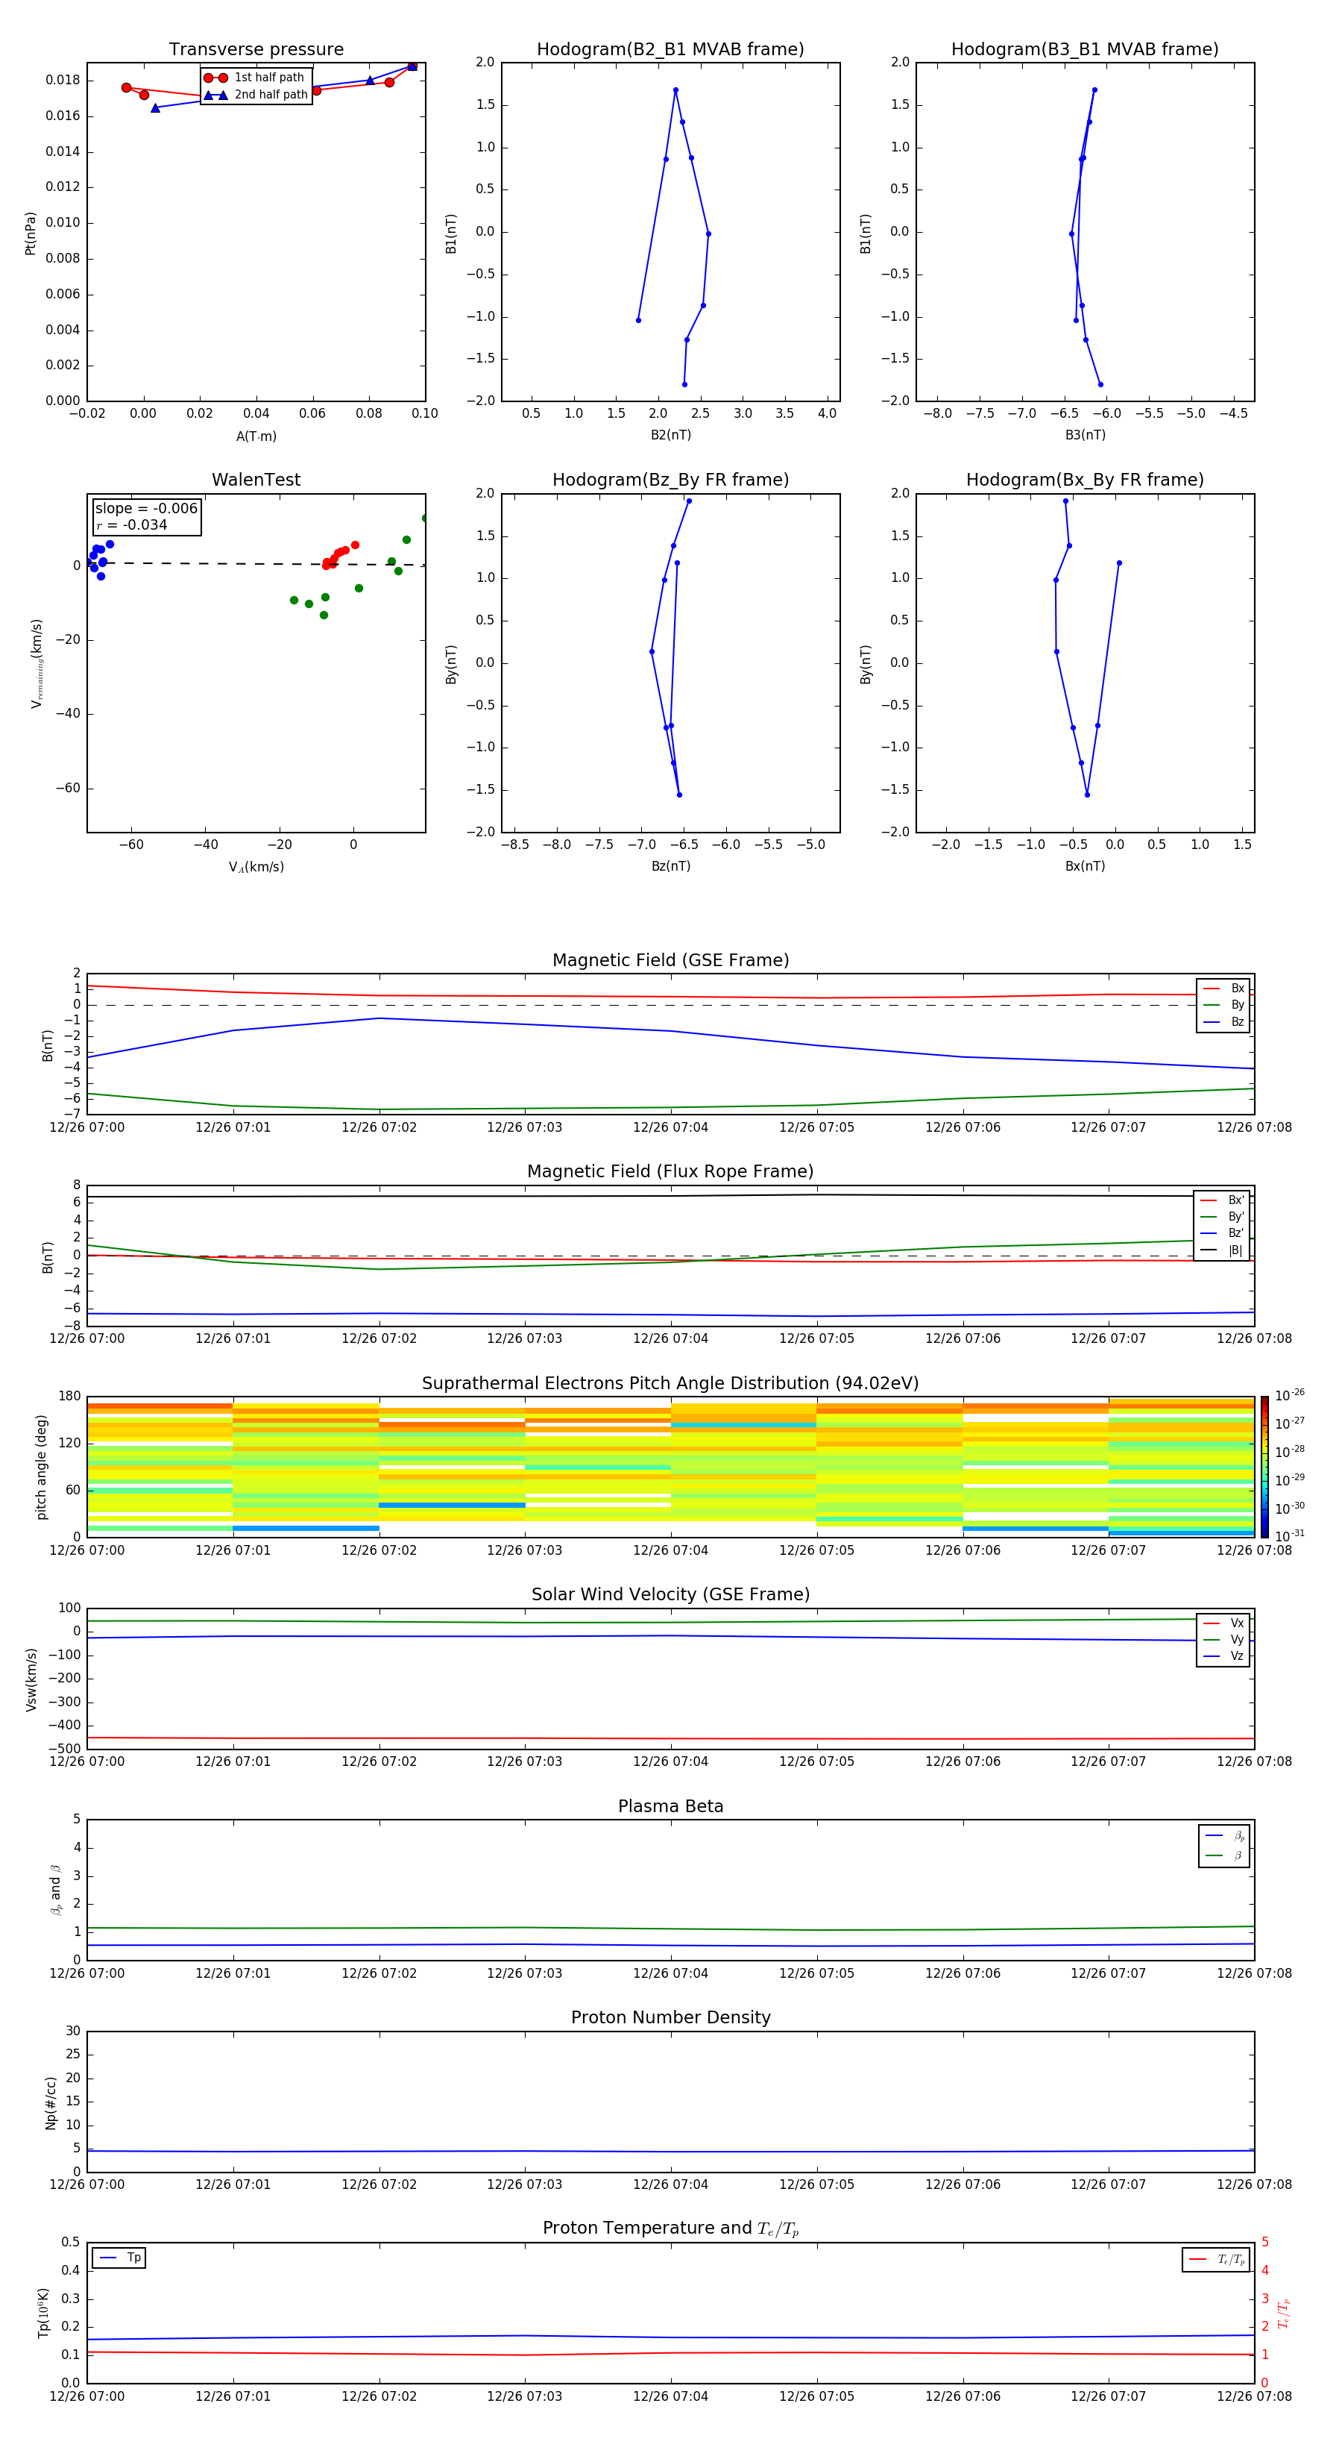
Task: Click the 'Plasma Beta' title
Action: [670, 1807]
